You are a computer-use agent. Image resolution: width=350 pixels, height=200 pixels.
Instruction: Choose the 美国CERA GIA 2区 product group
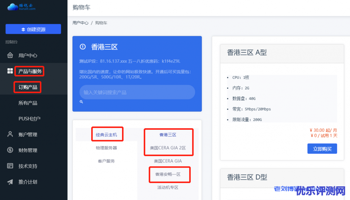168,148
